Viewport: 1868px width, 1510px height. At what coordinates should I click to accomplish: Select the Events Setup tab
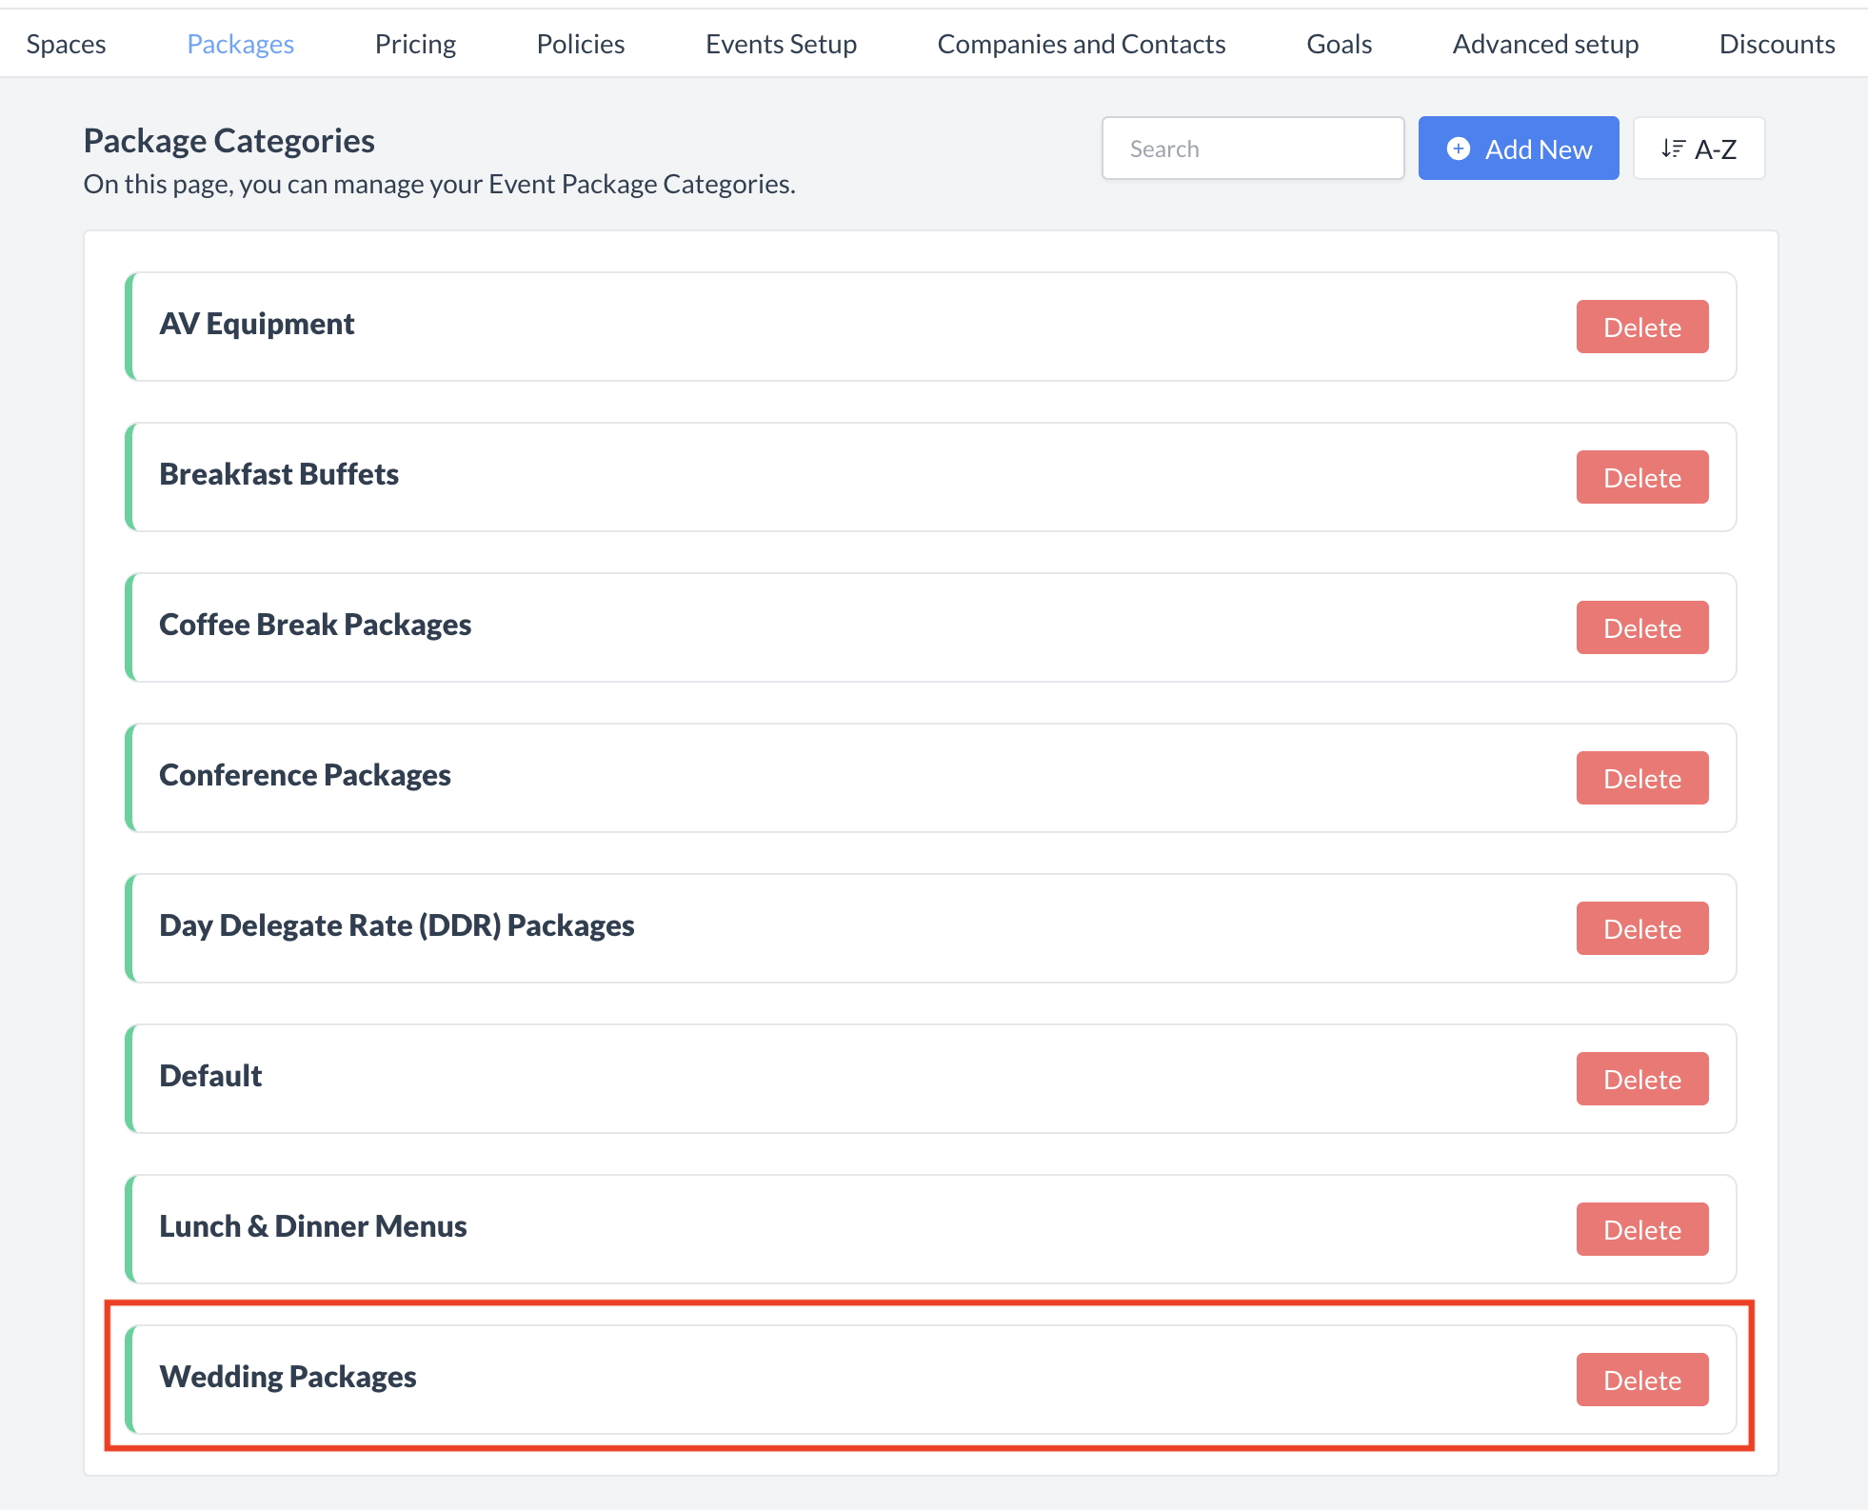click(x=781, y=43)
